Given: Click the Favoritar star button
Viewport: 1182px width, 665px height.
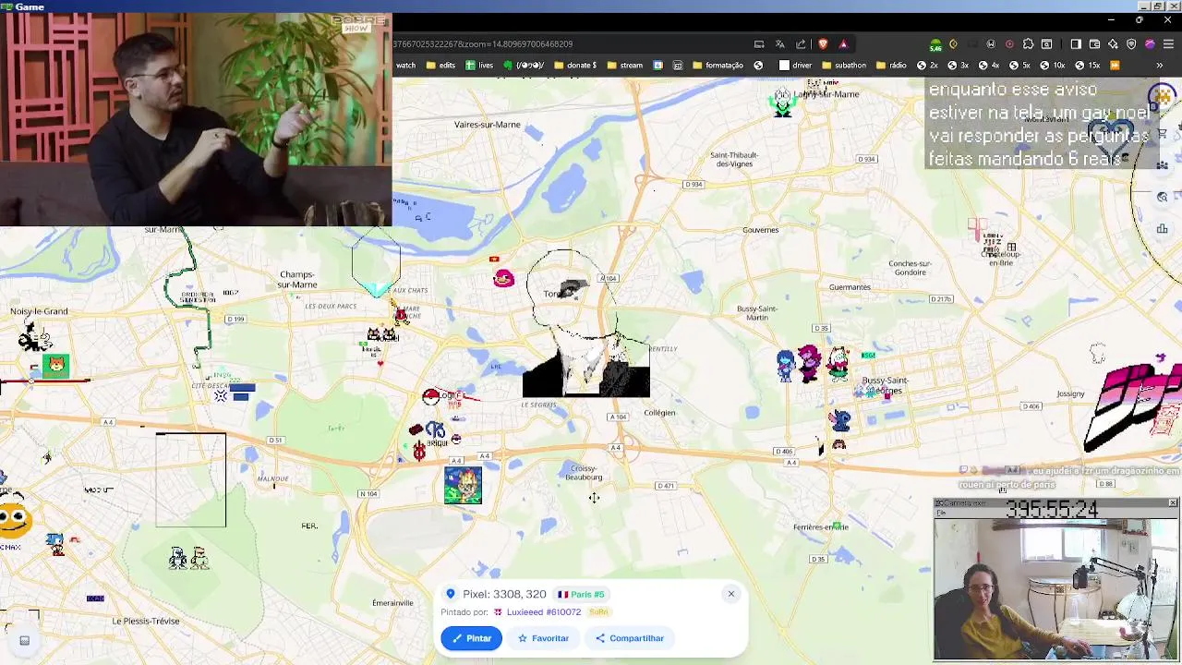Looking at the screenshot, I should point(543,638).
